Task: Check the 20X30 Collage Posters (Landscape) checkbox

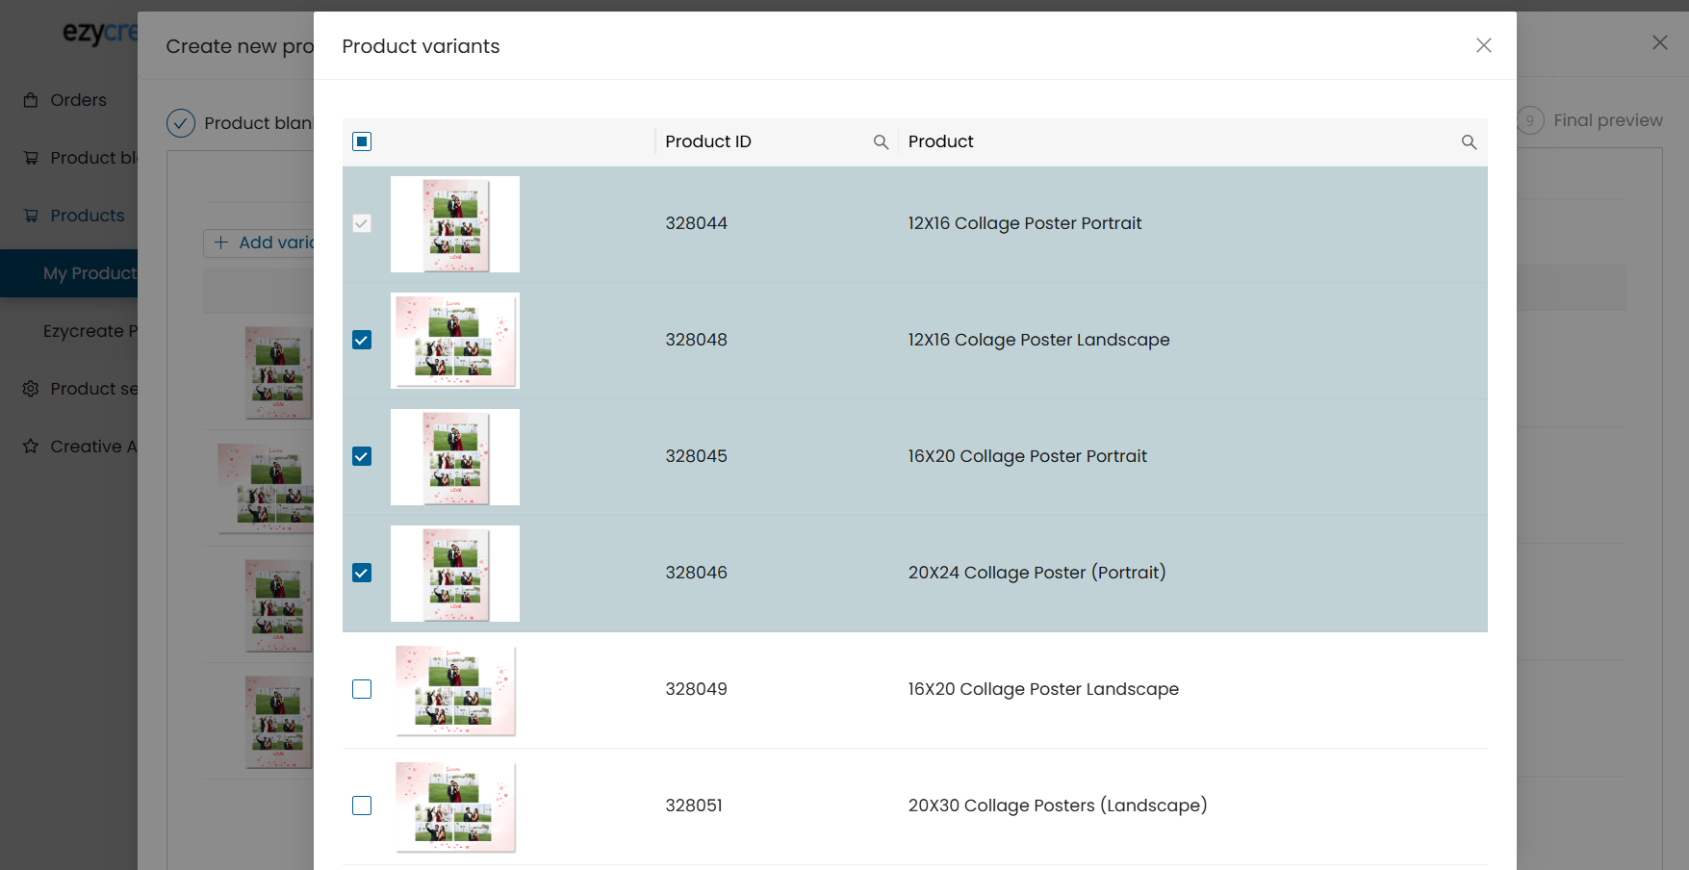Action: (x=362, y=806)
